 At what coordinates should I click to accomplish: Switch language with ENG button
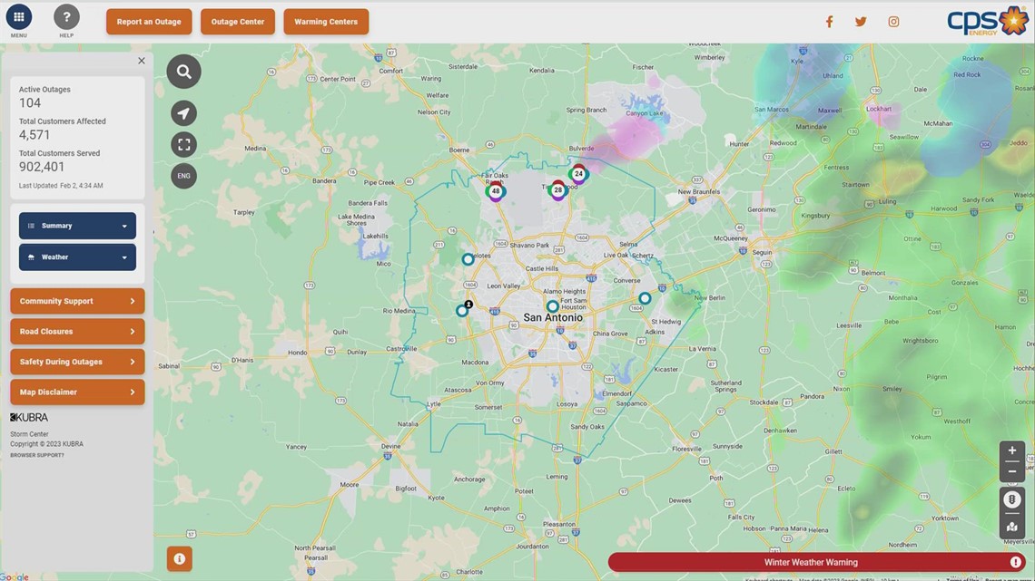pos(183,176)
